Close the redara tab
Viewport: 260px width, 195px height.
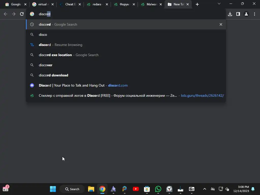107,5
